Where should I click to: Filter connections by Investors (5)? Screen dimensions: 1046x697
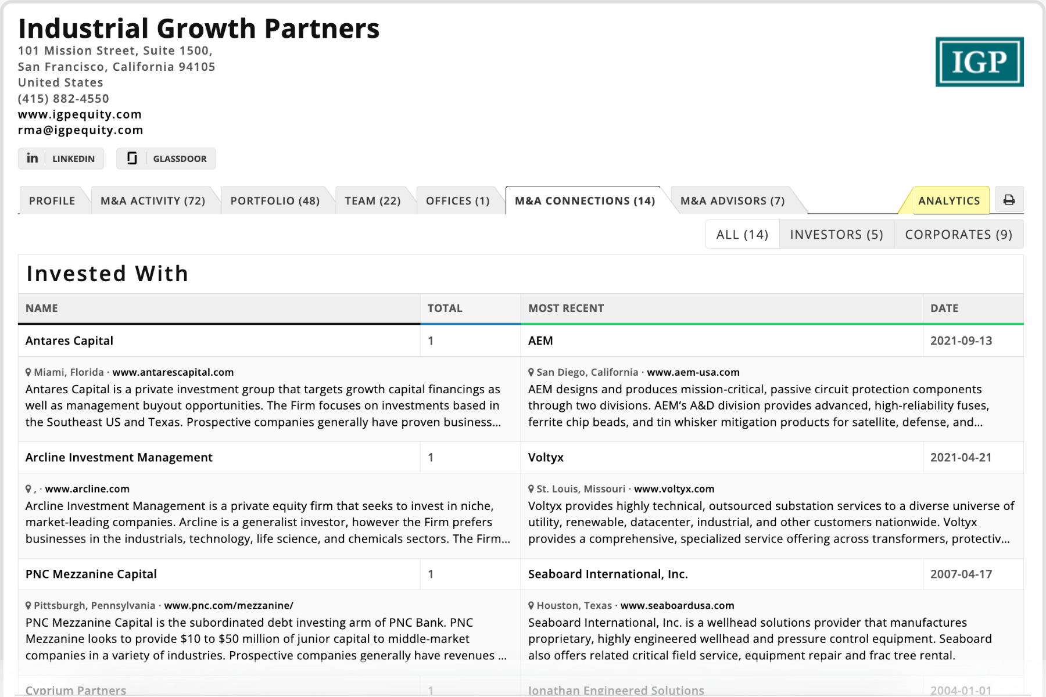pos(836,235)
